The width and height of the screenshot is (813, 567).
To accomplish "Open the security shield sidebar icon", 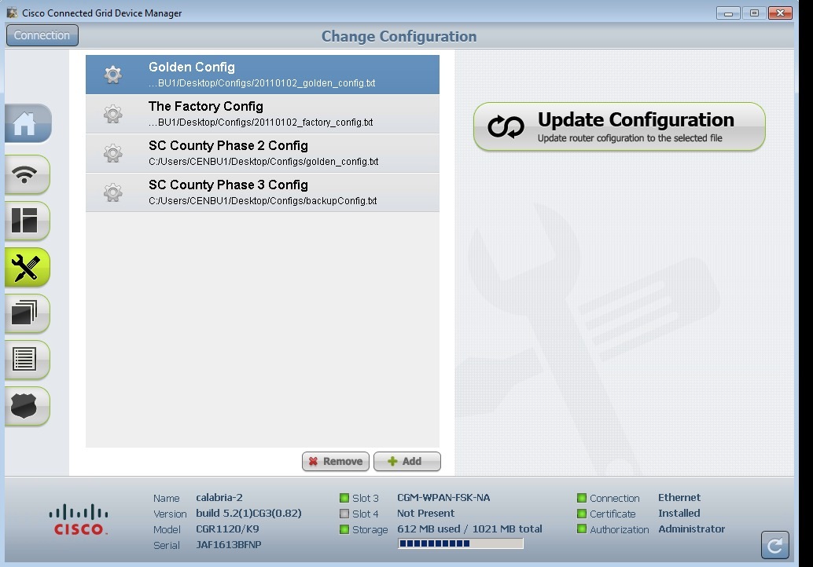I will point(27,406).
